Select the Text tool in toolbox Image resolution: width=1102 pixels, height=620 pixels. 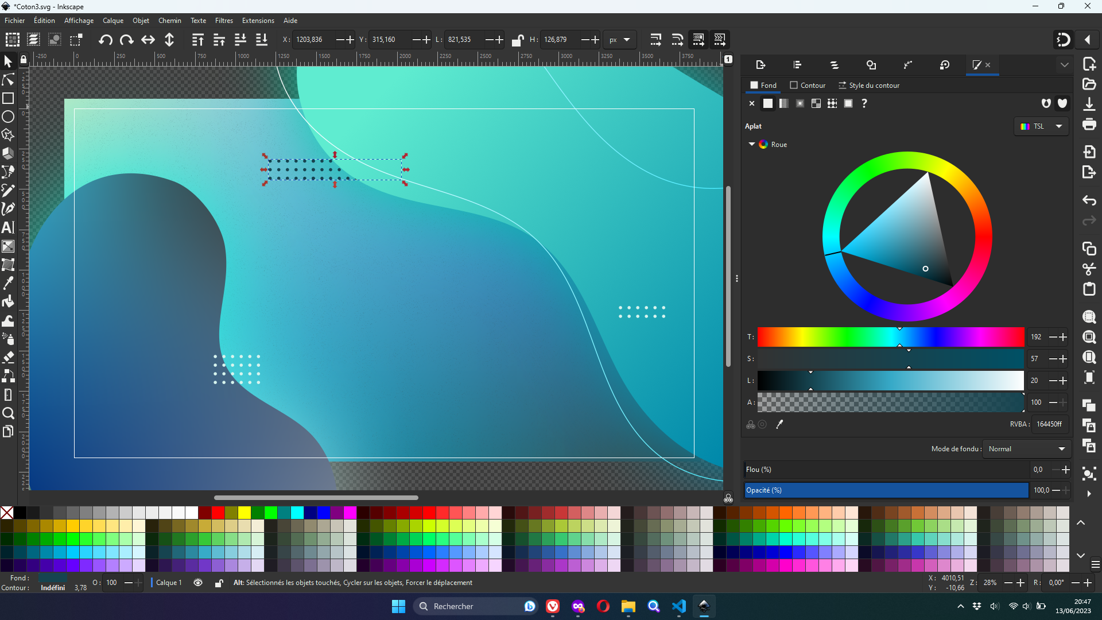click(x=8, y=227)
